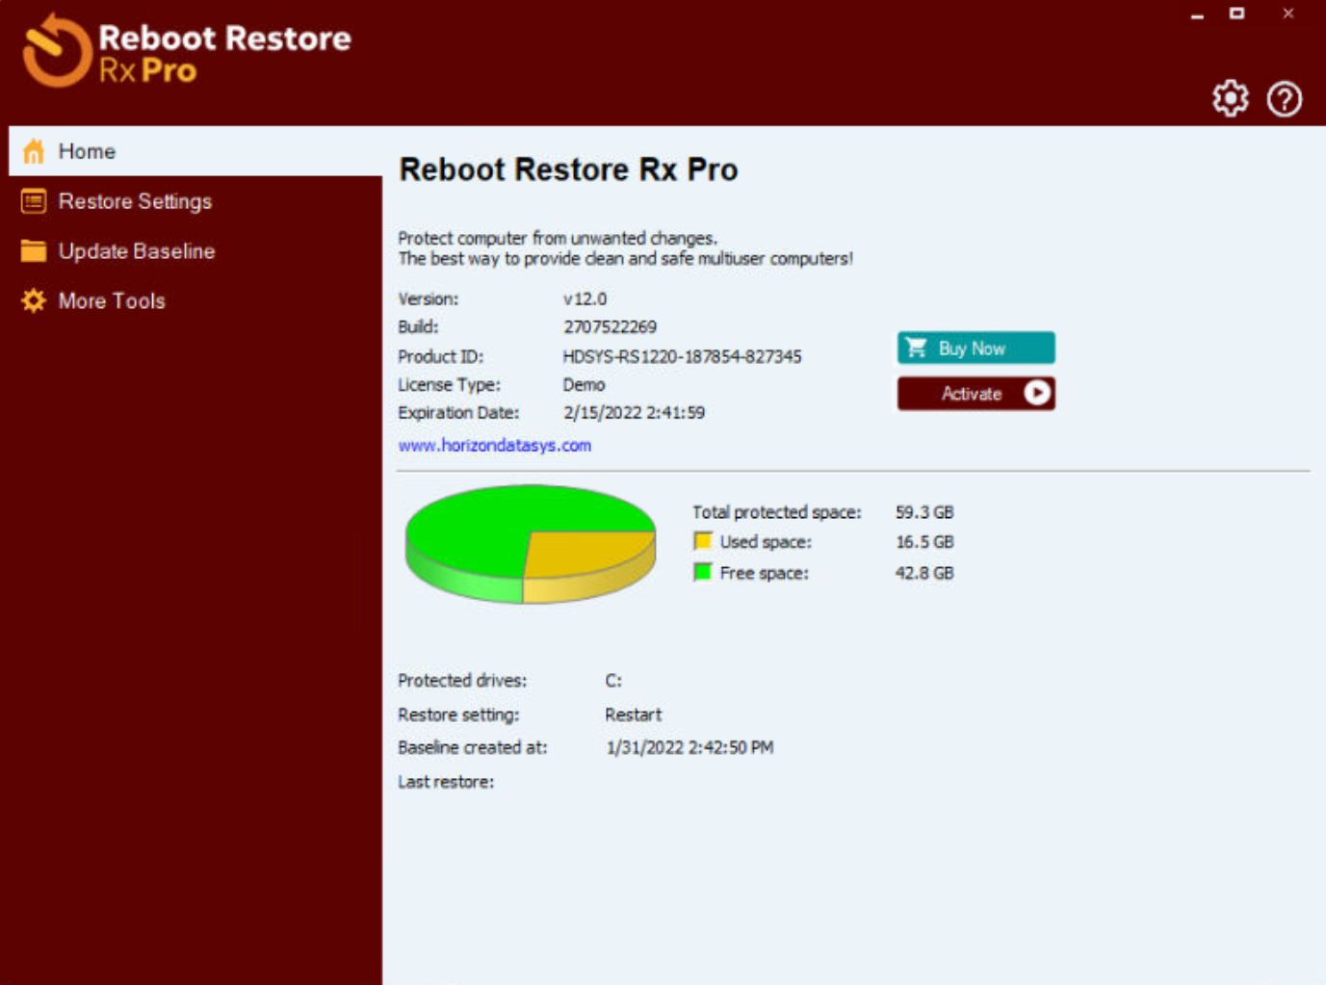Go to Update Baseline section
The width and height of the screenshot is (1326, 985).
(x=195, y=251)
